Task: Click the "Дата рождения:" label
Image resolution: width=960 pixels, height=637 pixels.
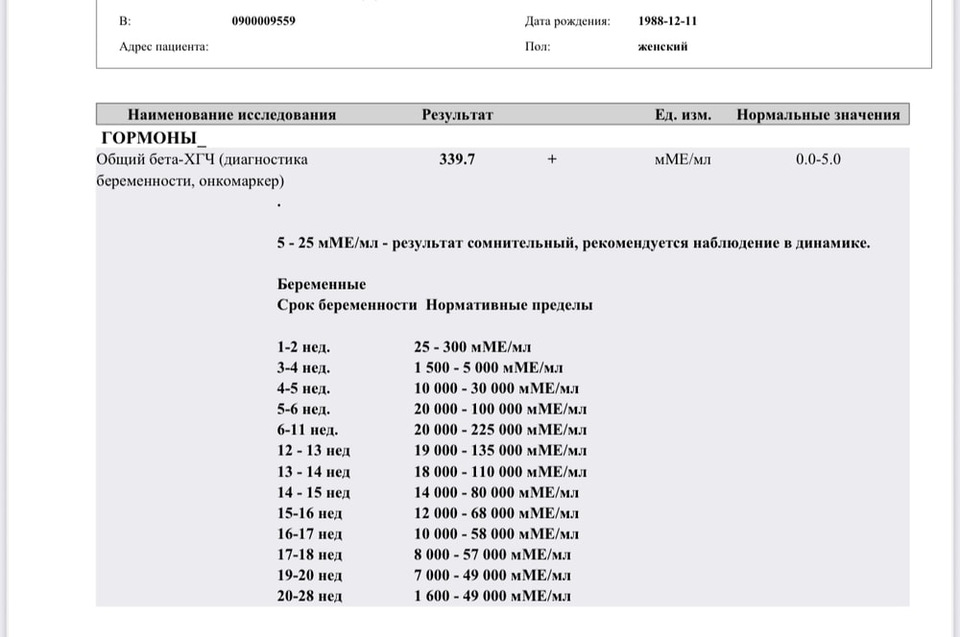Action: pyautogui.click(x=567, y=21)
